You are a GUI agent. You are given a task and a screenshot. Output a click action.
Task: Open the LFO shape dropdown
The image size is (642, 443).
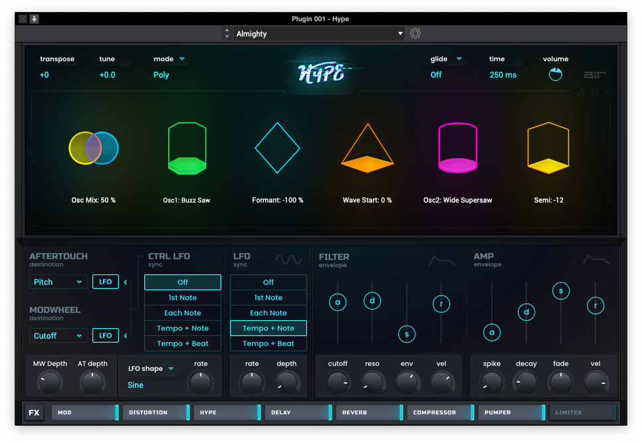[x=150, y=369]
